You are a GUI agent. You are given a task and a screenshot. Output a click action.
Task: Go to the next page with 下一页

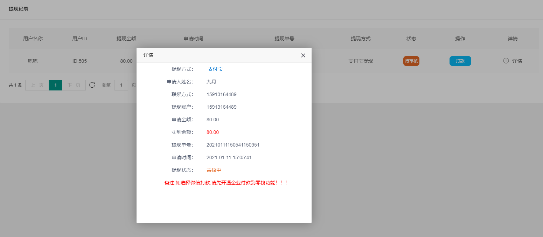tap(74, 85)
